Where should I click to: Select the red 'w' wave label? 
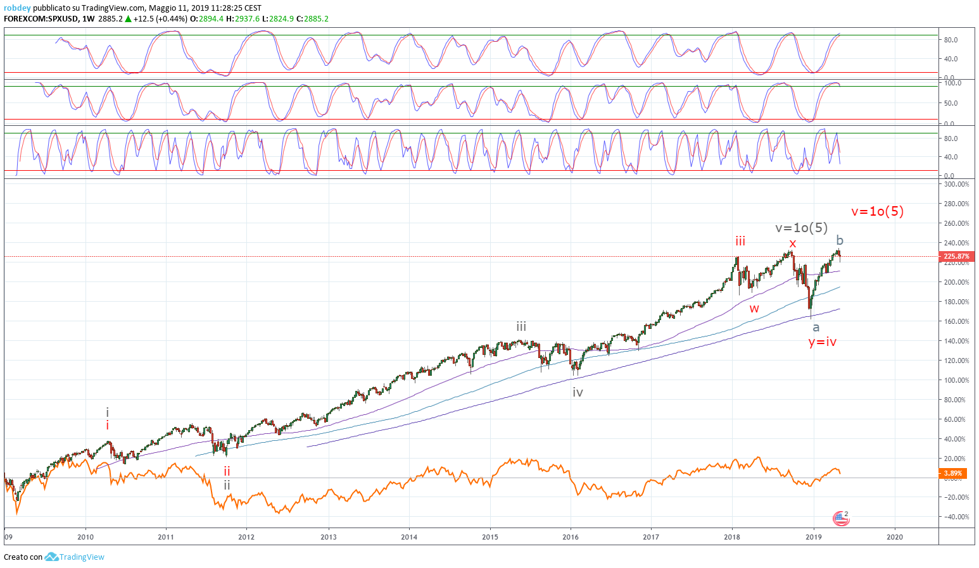[754, 309]
